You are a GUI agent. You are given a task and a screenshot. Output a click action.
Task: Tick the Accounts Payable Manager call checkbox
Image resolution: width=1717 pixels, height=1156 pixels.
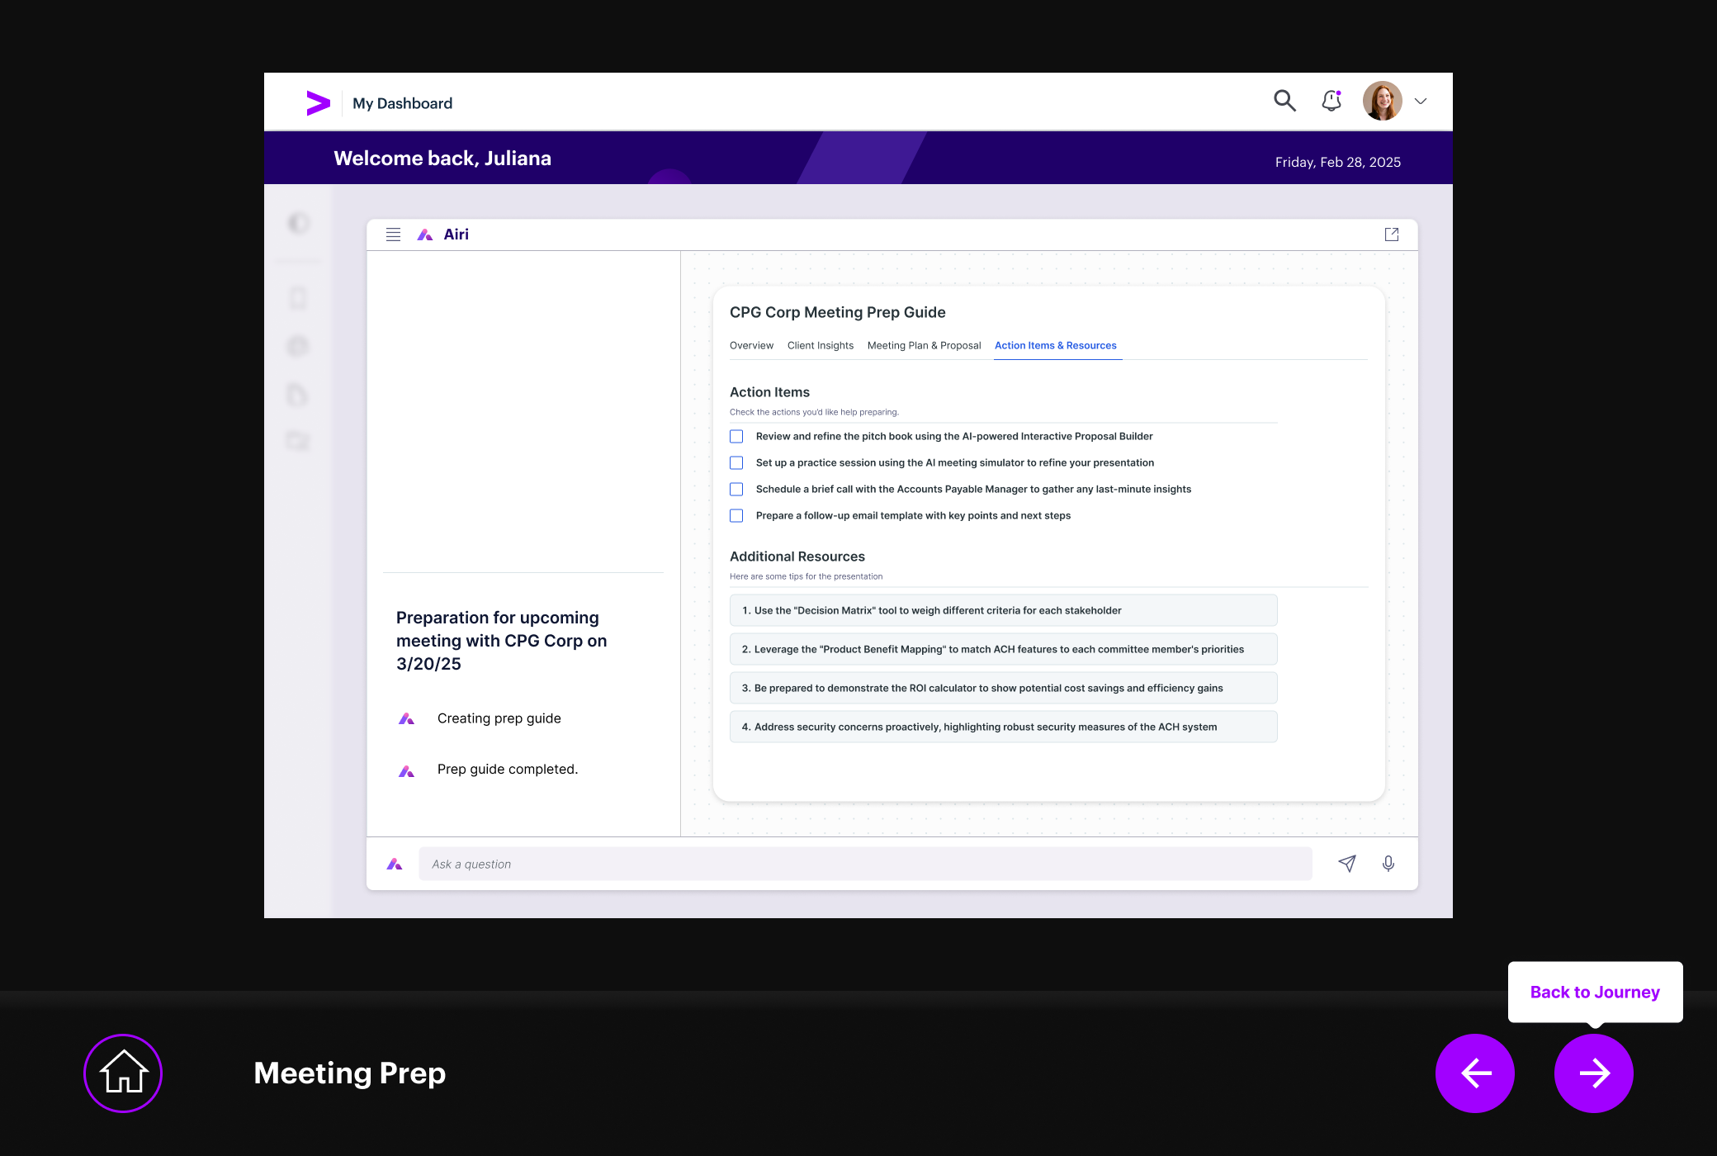pyautogui.click(x=736, y=490)
